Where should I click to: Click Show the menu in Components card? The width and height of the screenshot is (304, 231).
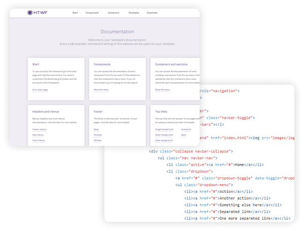[x=101, y=90]
